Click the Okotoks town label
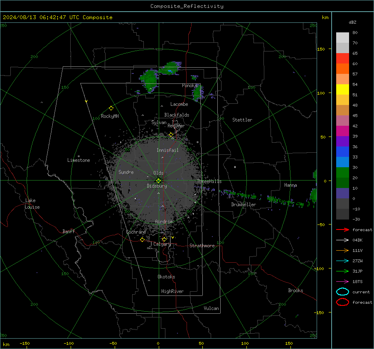Viewport: 374px width, 349px height. click(166, 277)
